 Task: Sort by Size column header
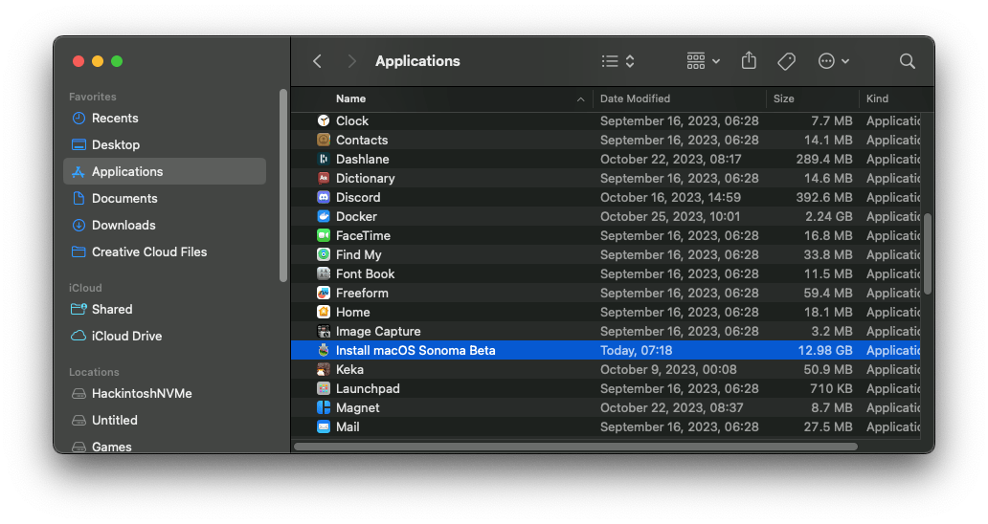[x=784, y=98]
